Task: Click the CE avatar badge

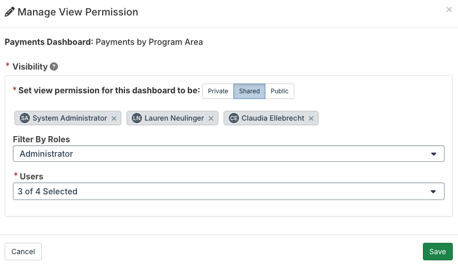Action: [x=234, y=118]
